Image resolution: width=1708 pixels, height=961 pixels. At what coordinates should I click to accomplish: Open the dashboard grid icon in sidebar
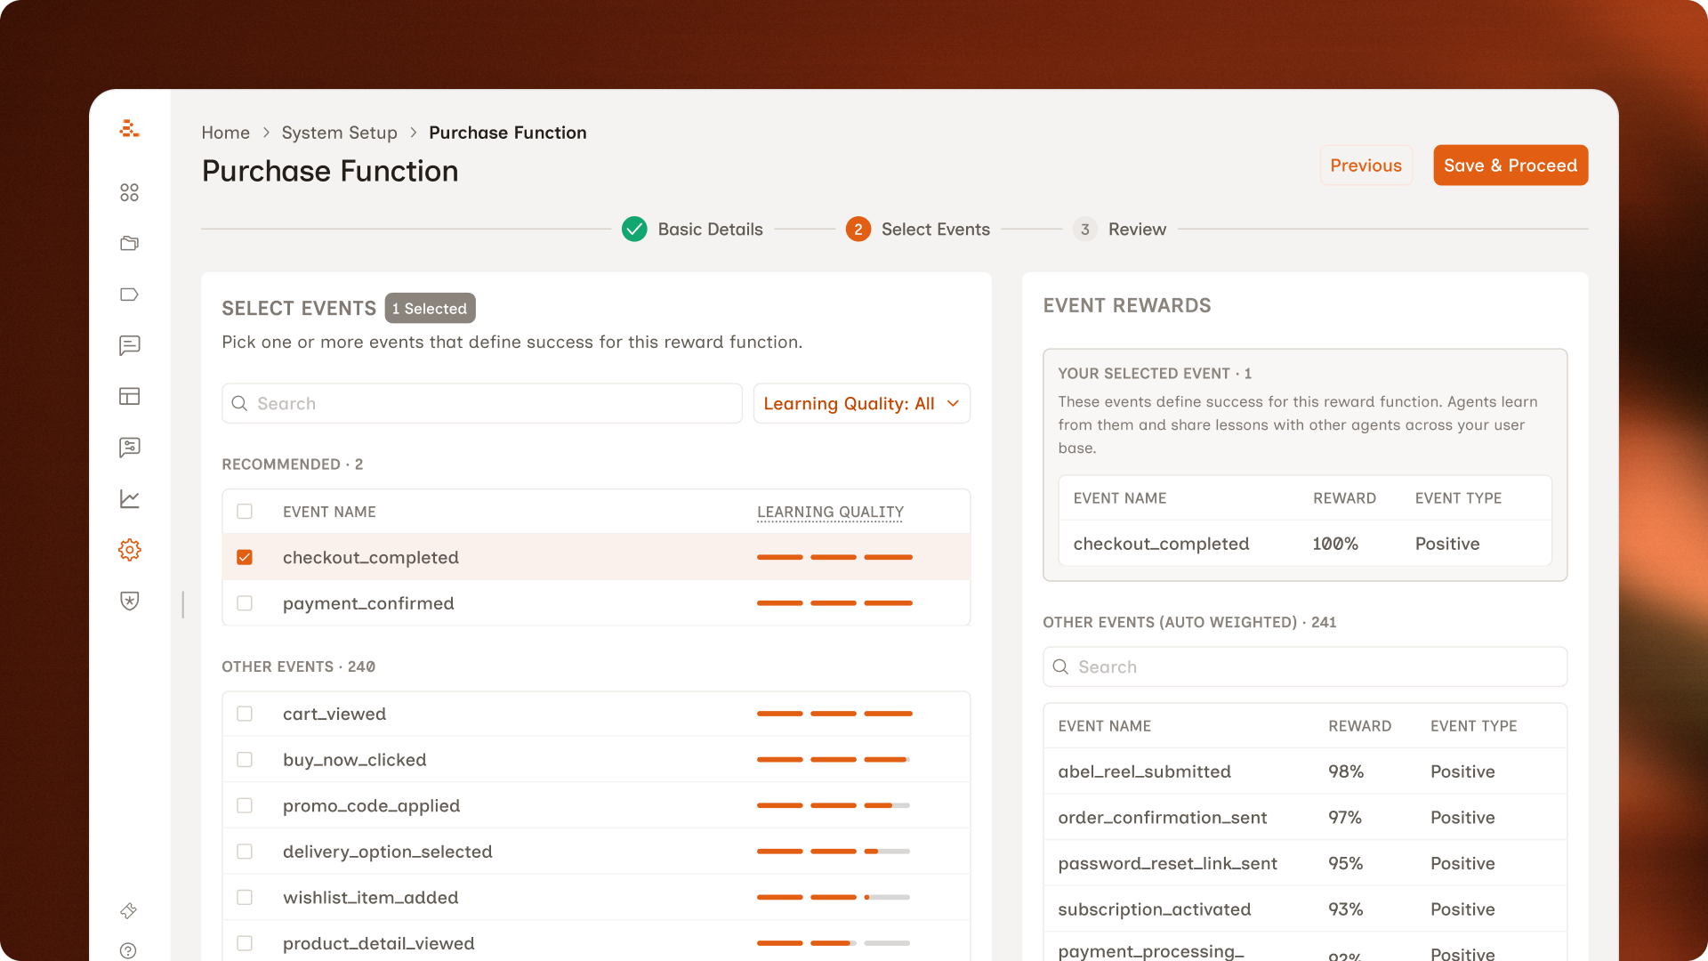pyautogui.click(x=130, y=192)
